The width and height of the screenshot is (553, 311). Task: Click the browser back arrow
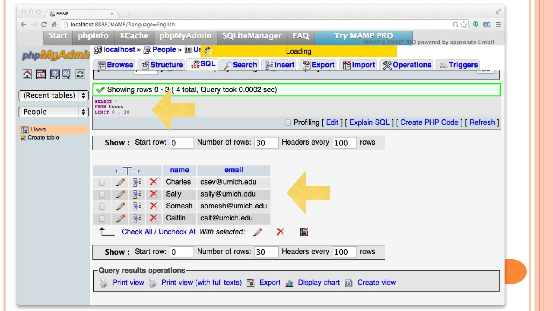point(23,25)
